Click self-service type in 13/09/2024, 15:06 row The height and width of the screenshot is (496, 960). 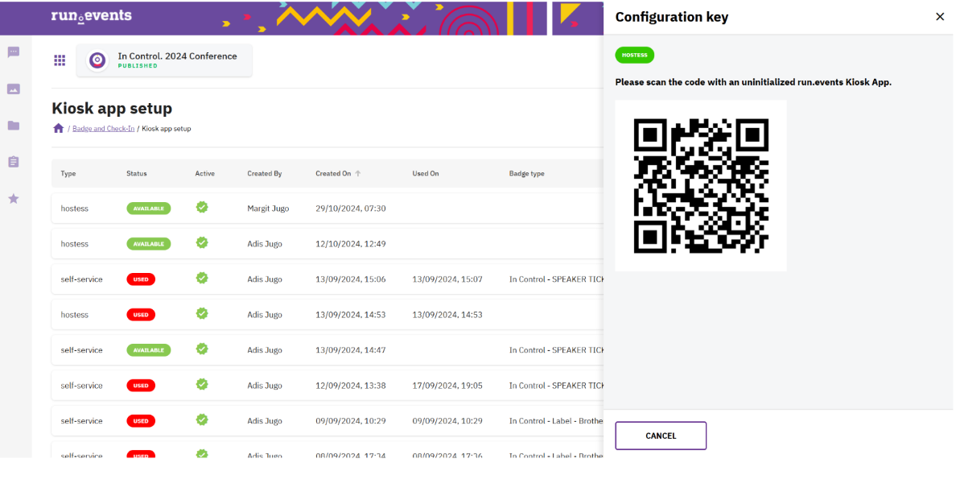81,279
